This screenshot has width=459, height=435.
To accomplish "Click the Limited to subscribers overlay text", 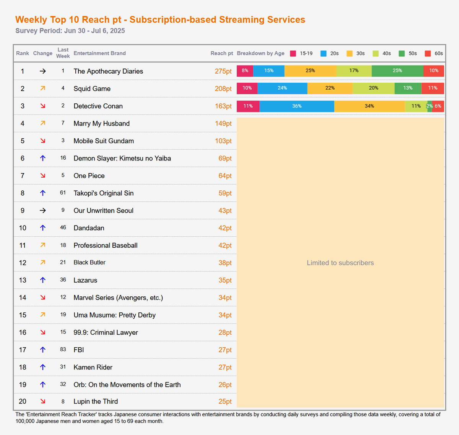I will pyautogui.click(x=340, y=263).
